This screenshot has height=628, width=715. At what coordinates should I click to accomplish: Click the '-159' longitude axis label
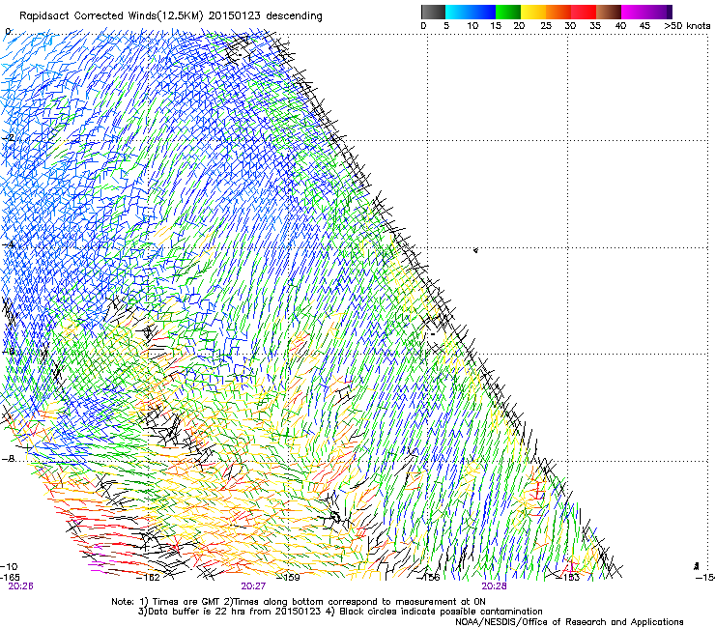click(289, 578)
